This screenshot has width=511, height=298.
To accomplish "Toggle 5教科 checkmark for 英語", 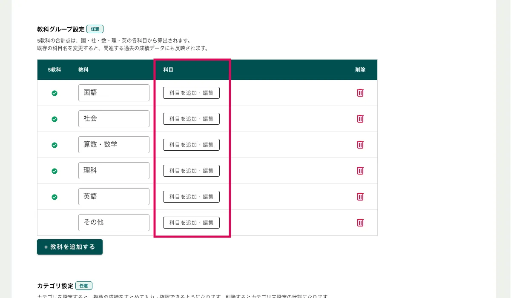I will pyautogui.click(x=55, y=197).
